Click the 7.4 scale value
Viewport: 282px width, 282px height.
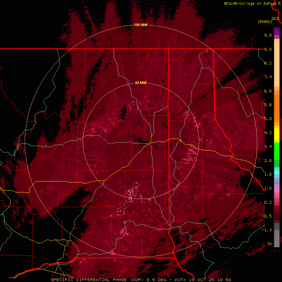coord(268,77)
